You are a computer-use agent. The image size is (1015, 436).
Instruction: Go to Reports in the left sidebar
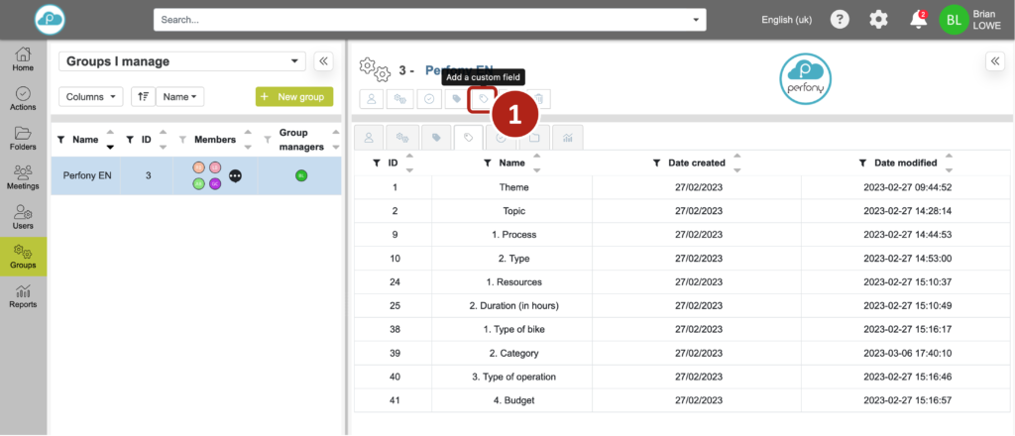click(x=23, y=294)
